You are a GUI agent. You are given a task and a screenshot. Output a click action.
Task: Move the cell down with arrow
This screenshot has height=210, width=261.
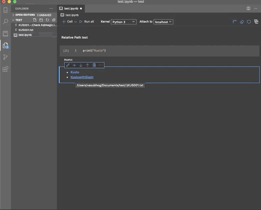[x=81, y=65]
